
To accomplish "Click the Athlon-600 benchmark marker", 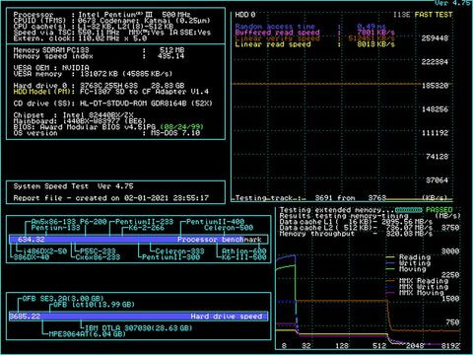I will (243, 251).
